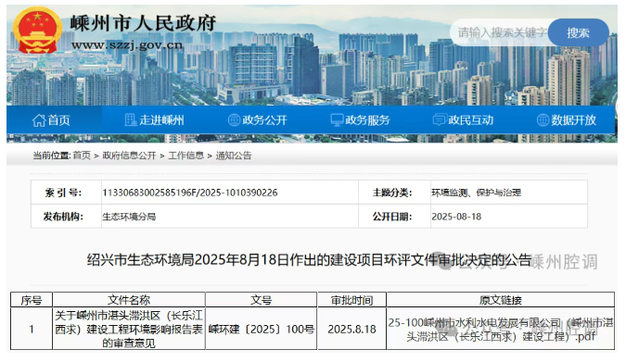
Task: Click the 公开日期 label
Action: tap(392, 217)
